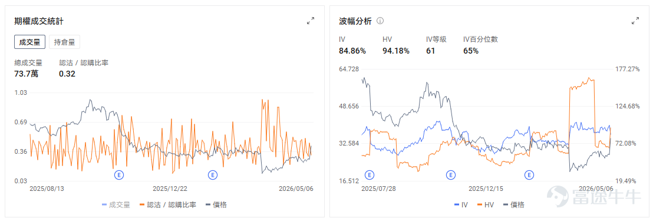Click the 2025/07/28 date label

(378, 189)
